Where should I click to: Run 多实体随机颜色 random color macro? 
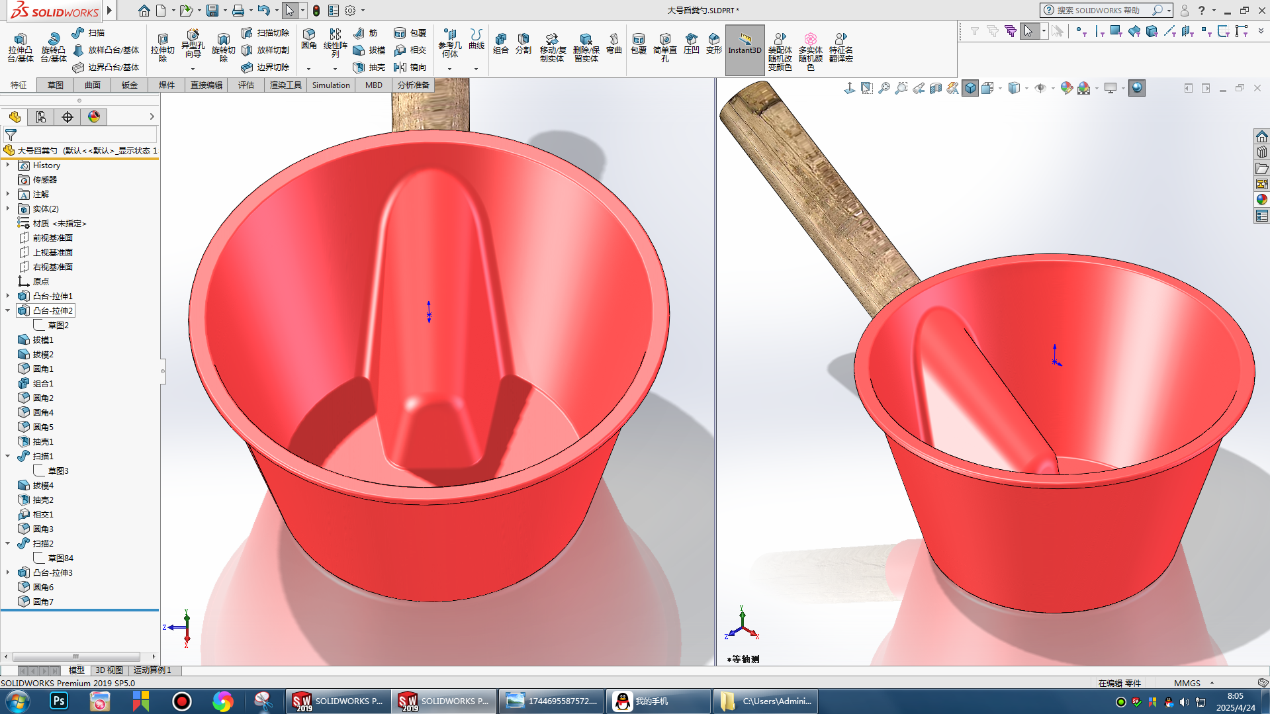point(810,52)
